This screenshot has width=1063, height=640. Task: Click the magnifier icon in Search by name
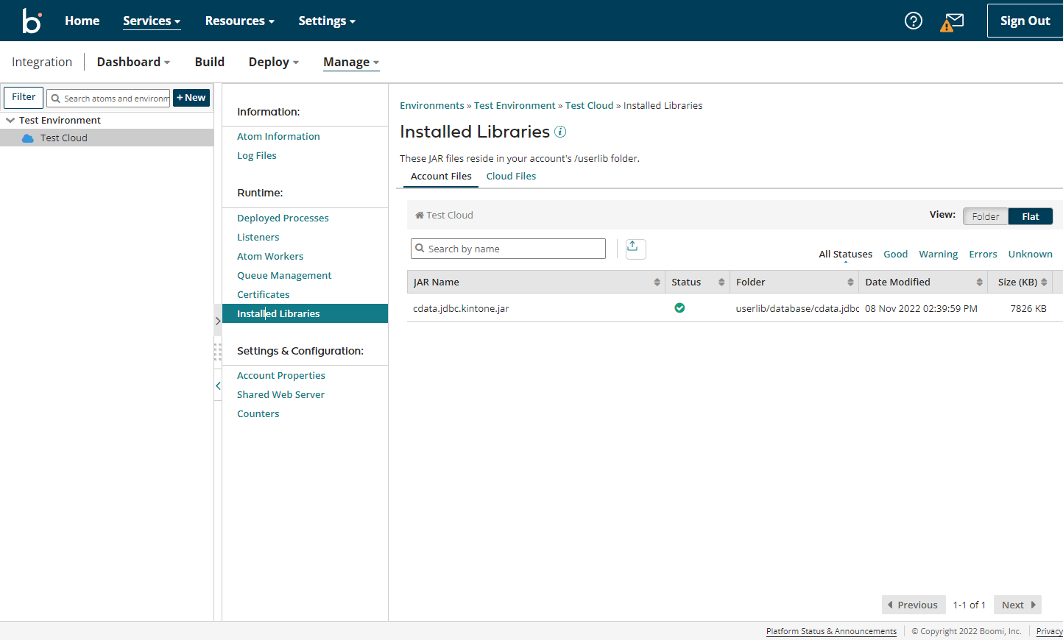pyautogui.click(x=420, y=249)
